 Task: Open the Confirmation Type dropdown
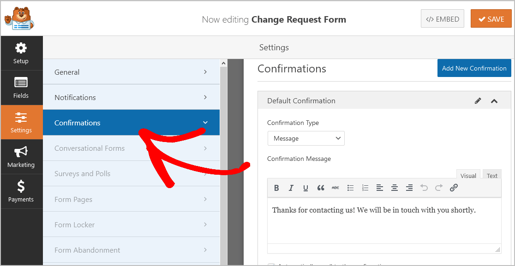click(306, 138)
